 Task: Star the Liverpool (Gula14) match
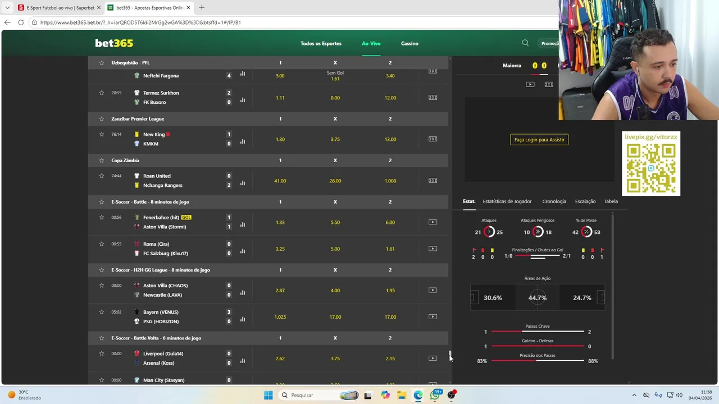point(102,353)
